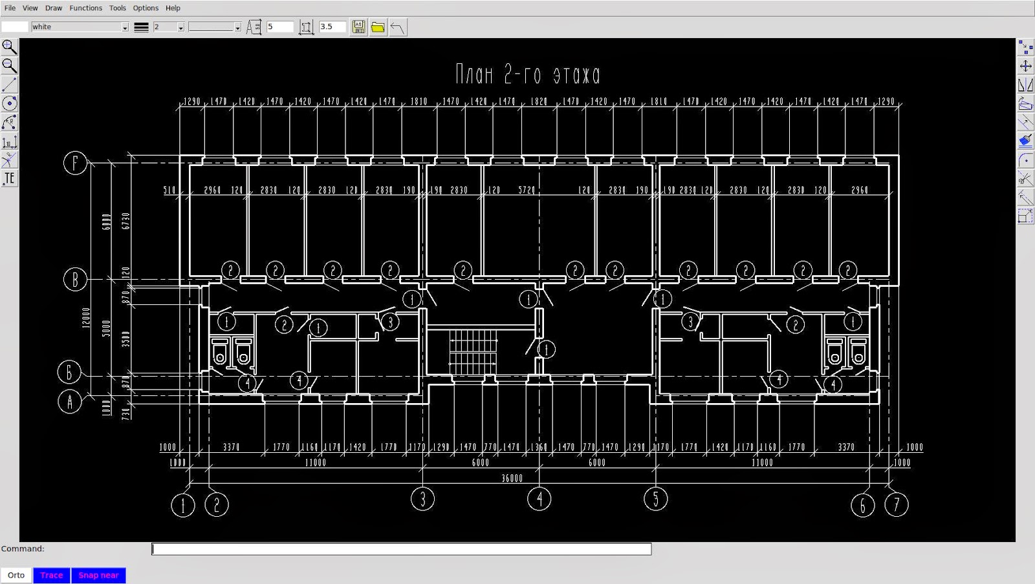Click the drawing title 'План 2-го этажа'
This screenshot has height=584, width=1035.
tap(528, 74)
